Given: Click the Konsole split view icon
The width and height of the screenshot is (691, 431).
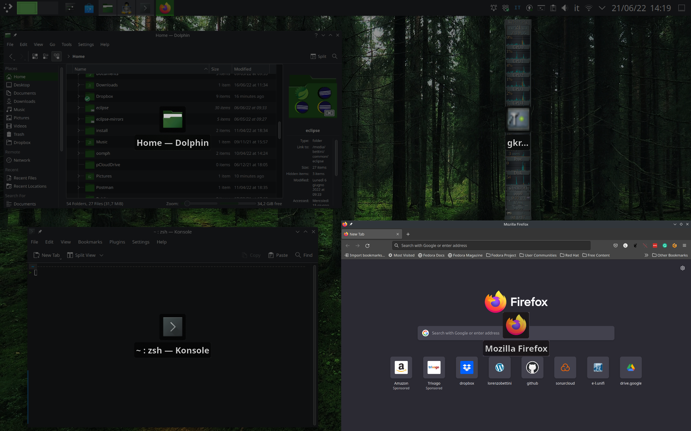Looking at the screenshot, I should pos(70,255).
